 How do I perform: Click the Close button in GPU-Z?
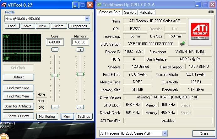203,133
